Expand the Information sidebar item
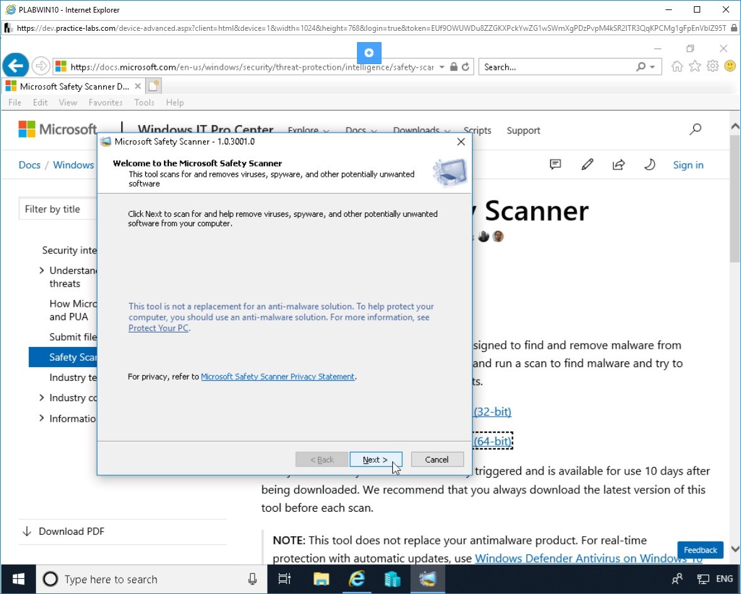741x594 pixels. click(41, 418)
